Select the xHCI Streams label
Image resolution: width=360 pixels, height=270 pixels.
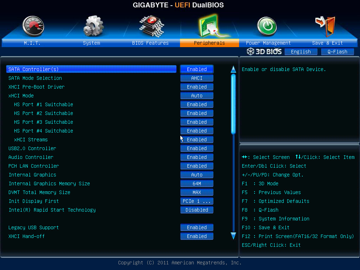[x=31, y=140]
